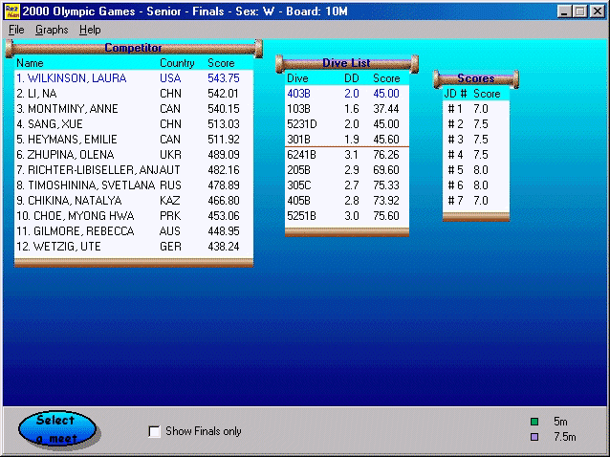Select dive 305C in Dive List
610x457 pixels.
(x=347, y=185)
